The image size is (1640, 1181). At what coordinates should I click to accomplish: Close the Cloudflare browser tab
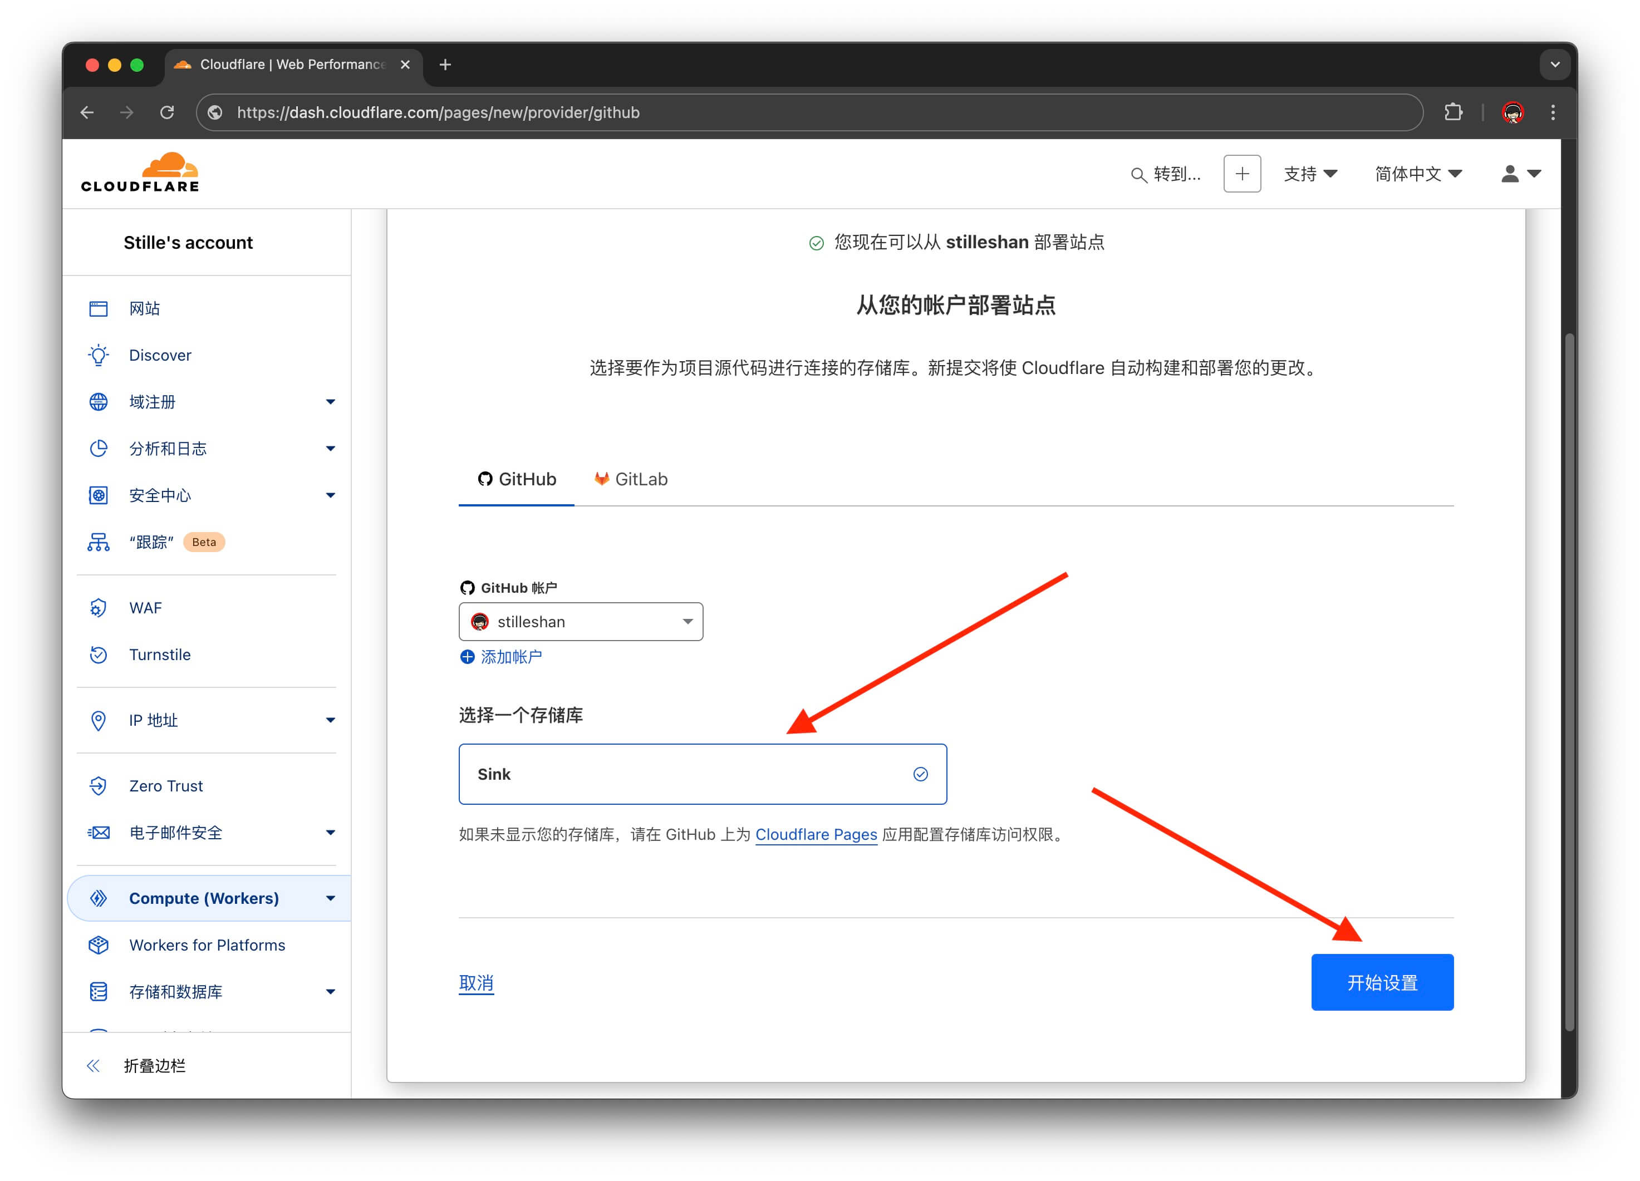pyautogui.click(x=405, y=65)
